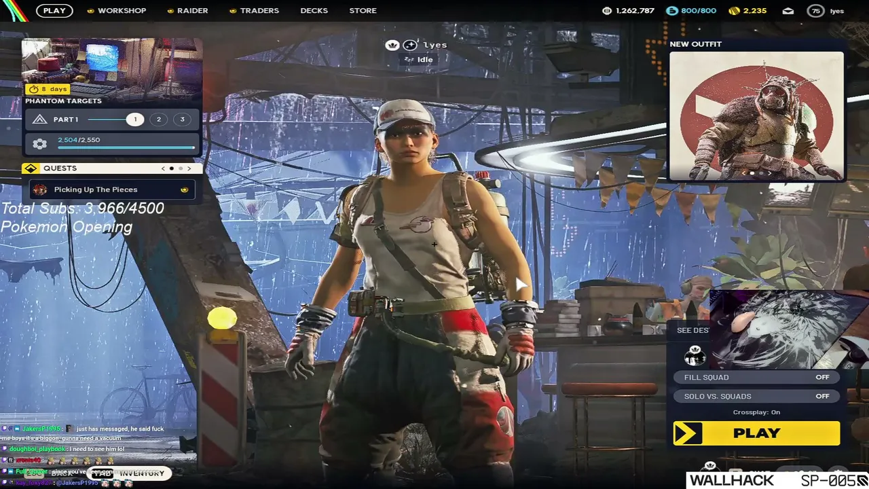This screenshot has width=869, height=489.
Task: Click the trader portrait on Picking Up The Pieces
Action: pyautogui.click(x=40, y=190)
